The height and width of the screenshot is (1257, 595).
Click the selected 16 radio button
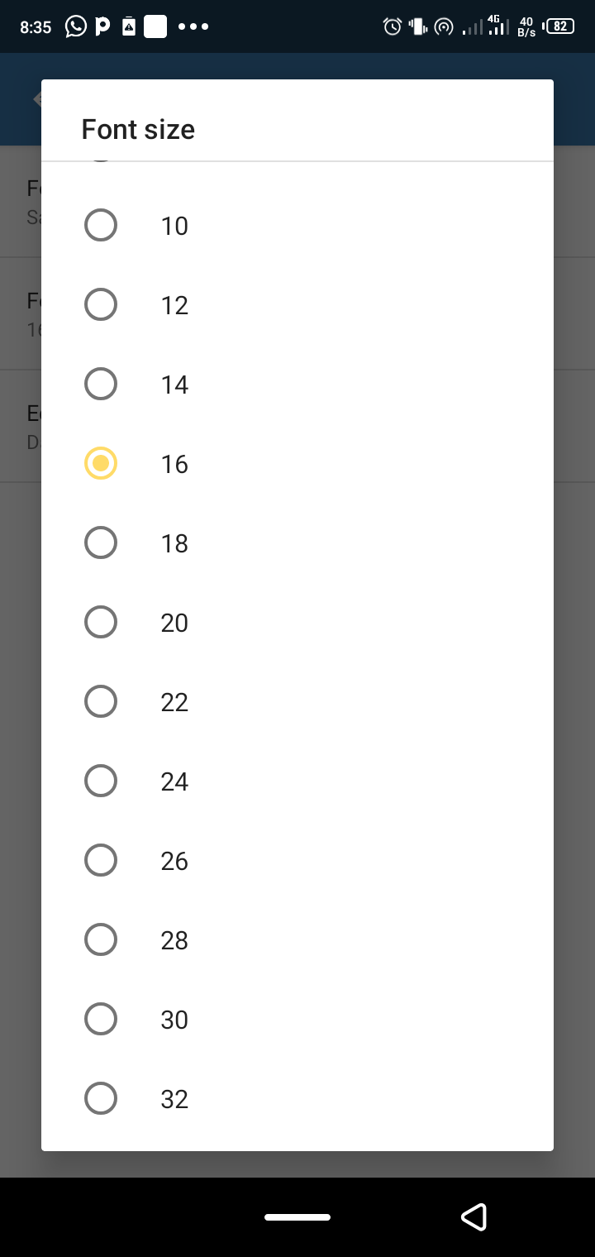click(x=101, y=463)
